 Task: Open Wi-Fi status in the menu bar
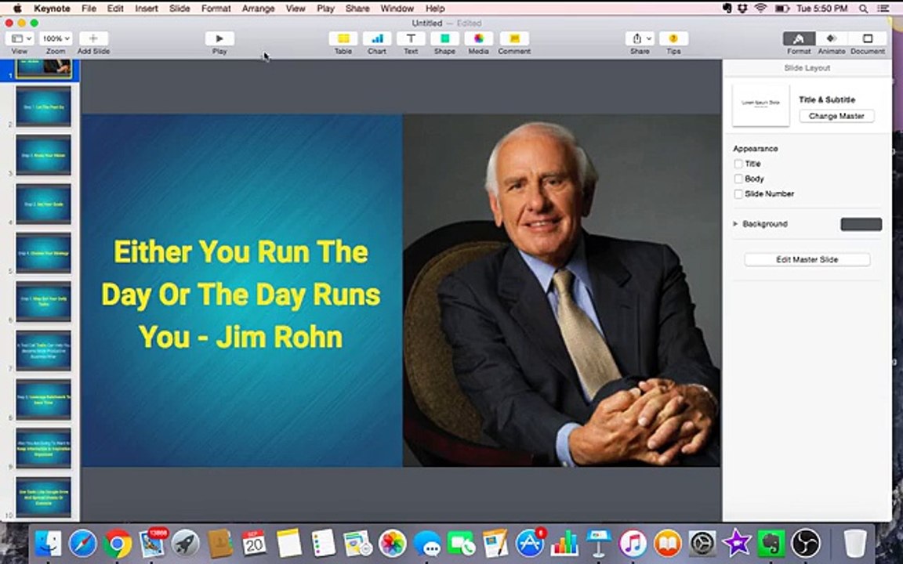(761, 8)
